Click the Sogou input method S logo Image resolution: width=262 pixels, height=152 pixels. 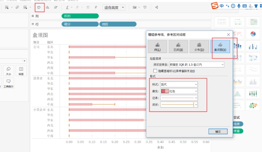[215, 5]
